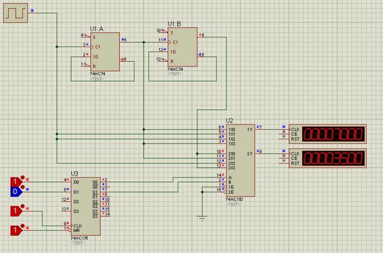Select the U3 74HC175 register chip

pyautogui.click(x=86, y=206)
